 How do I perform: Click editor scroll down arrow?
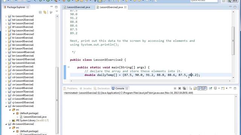(x=233, y=78)
